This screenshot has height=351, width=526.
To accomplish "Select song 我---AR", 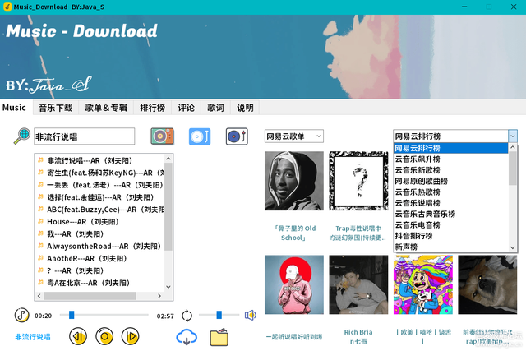I will [x=100, y=234].
